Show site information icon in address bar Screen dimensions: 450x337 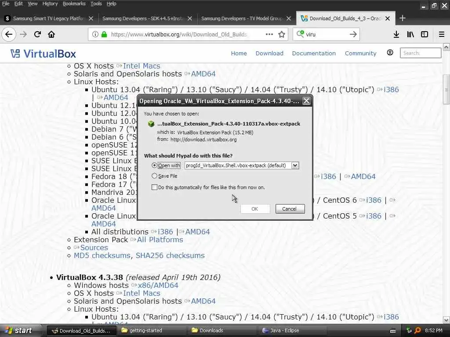95,34
